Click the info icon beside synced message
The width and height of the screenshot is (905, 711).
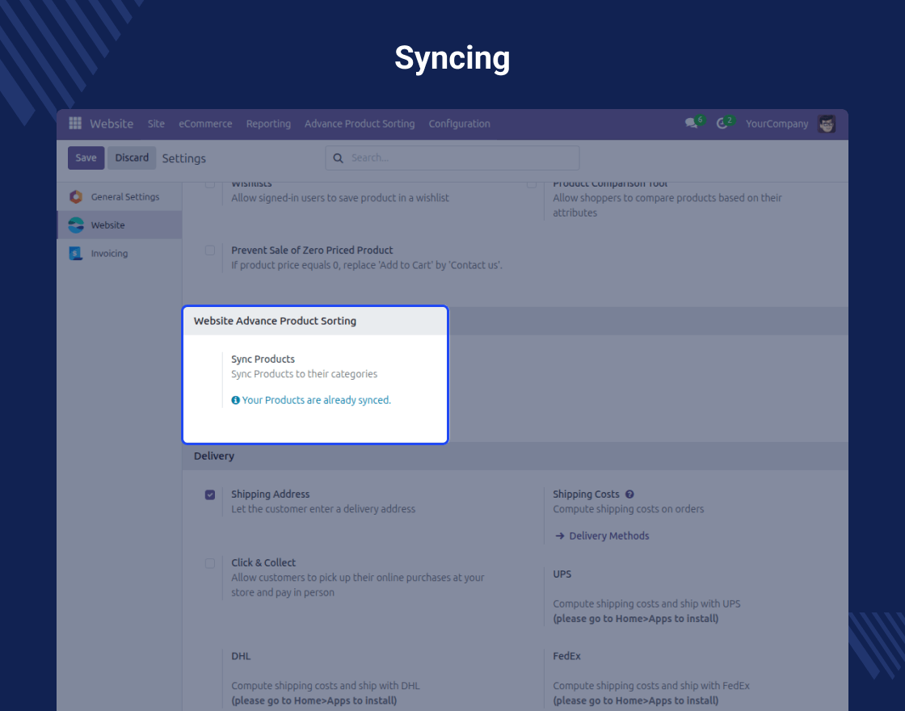(236, 400)
